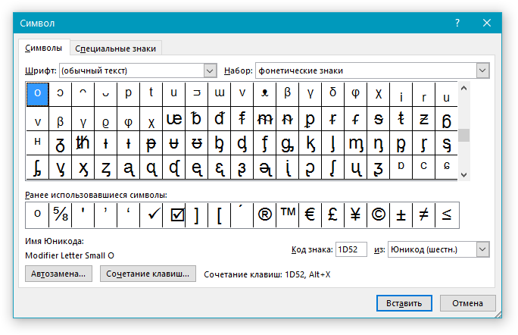Viewport: 518px width, 335px height.
Task: Switch to the Специальные знаки tab
Action: point(115,49)
